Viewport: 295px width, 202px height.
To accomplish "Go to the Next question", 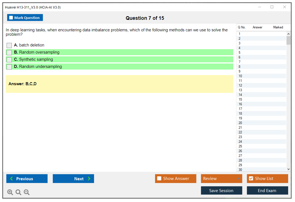I will 73,179.
